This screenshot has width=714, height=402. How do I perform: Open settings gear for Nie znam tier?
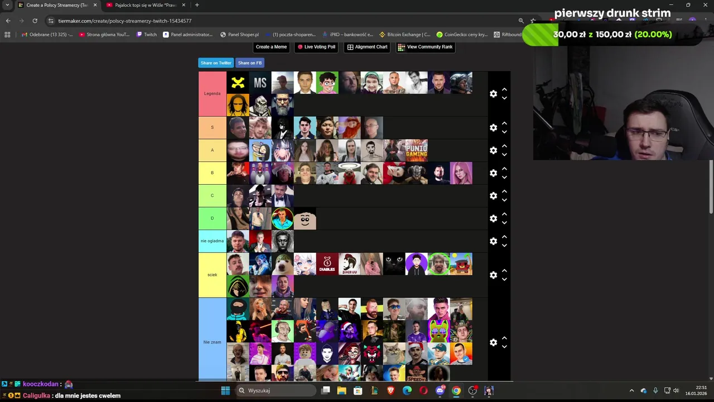pos(493,343)
